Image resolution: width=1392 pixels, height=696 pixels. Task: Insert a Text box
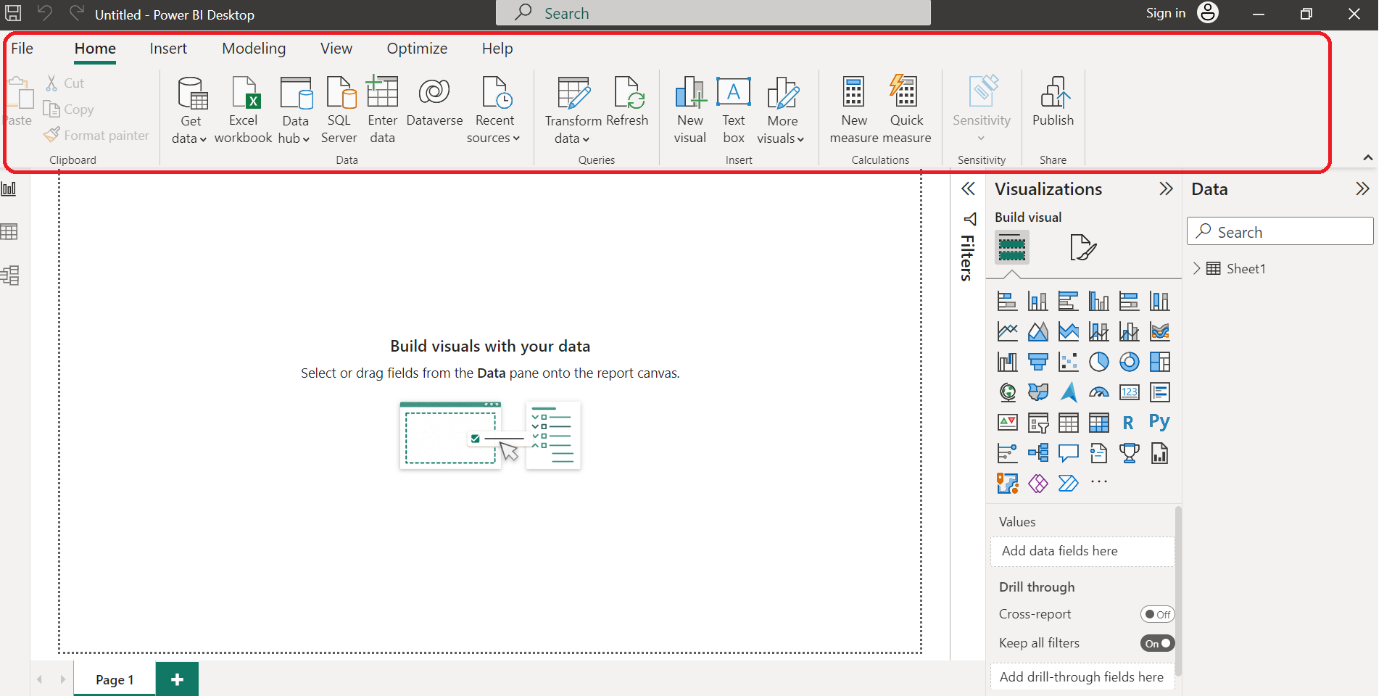tap(734, 111)
